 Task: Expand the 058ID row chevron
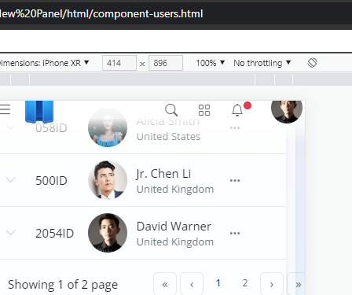click(11, 127)
